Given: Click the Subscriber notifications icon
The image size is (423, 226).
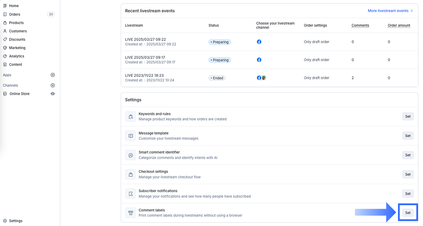Looking at the screenshot, I should click(130, 194).
